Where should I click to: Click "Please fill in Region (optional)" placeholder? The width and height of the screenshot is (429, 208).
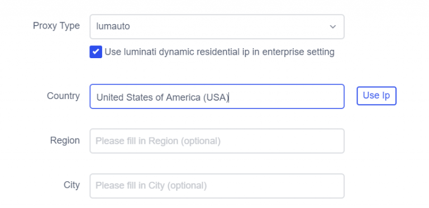158,141
